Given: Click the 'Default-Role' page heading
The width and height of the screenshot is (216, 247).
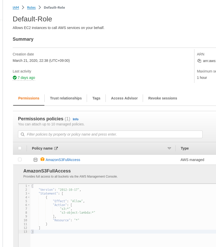Looking at the screenshot, I should point(32,19).
